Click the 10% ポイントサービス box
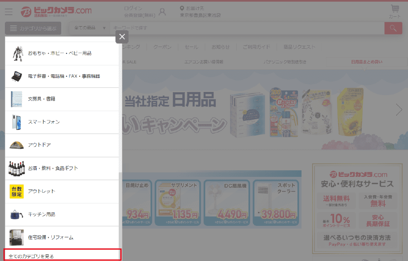 [x=337, y=220]
